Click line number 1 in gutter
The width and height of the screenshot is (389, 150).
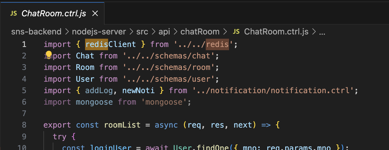[24, 44]
